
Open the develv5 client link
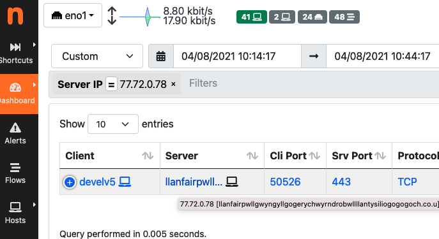click(x=97, y=182)
